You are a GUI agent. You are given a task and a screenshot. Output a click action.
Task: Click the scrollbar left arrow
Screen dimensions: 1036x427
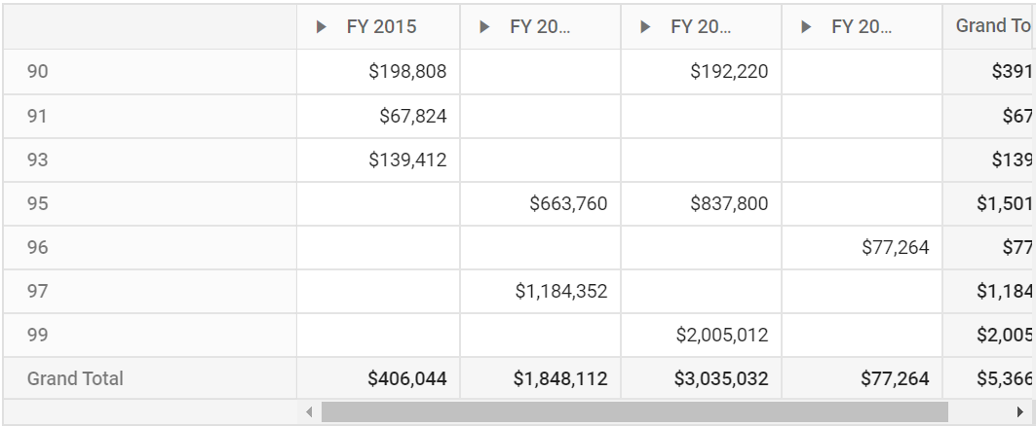[309, 411]
